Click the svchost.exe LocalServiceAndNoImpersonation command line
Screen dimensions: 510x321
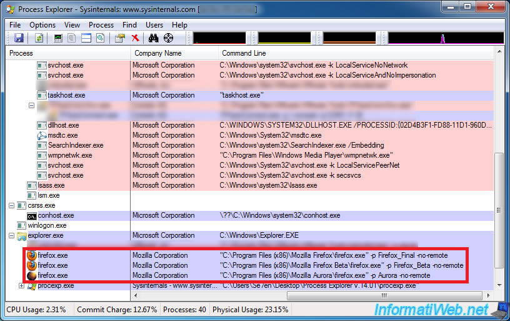(327, 75)
